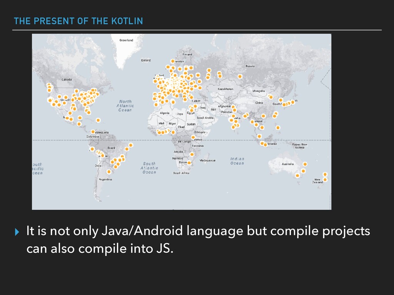Click the 'Ethiopia' label
The image size is (394, 295).
point(200,132)
